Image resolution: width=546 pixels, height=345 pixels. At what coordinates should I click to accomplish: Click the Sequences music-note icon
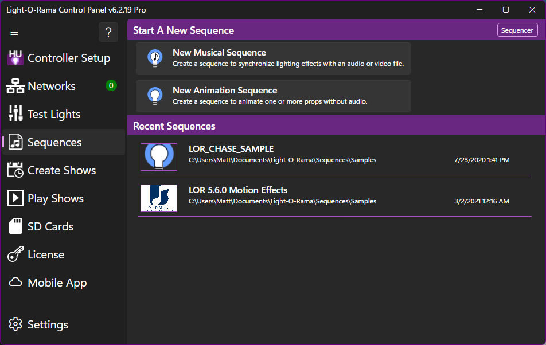click(x=15, y=142)
